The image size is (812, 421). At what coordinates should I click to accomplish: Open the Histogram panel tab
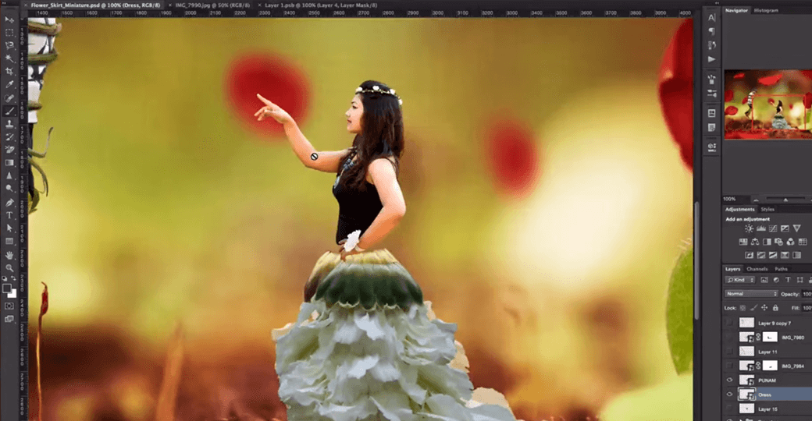coord(766,10)
